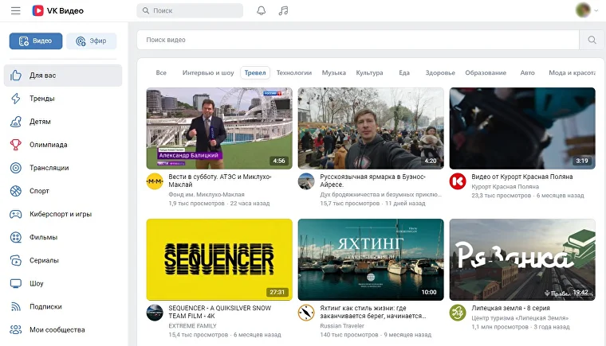Click the magnifier search video button
The image size is (606, 346).
tap(592, 40)
